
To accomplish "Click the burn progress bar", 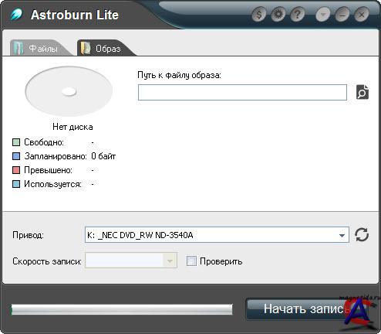I will click(x=122, y=309).
